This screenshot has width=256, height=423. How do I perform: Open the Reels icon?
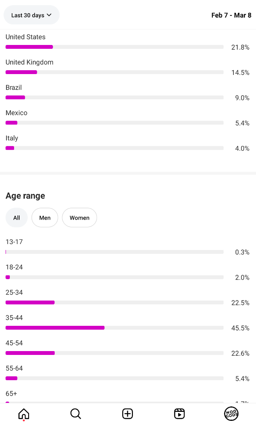tap(179, 414)
